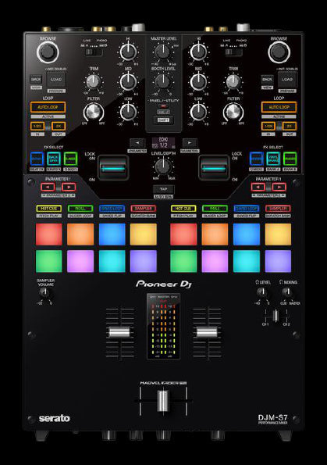Tap the pink-purple performance pad on left deck

80,261
